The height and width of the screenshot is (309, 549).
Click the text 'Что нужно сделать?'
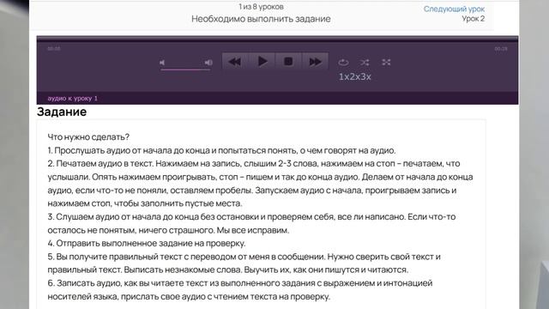click(88, 137)
